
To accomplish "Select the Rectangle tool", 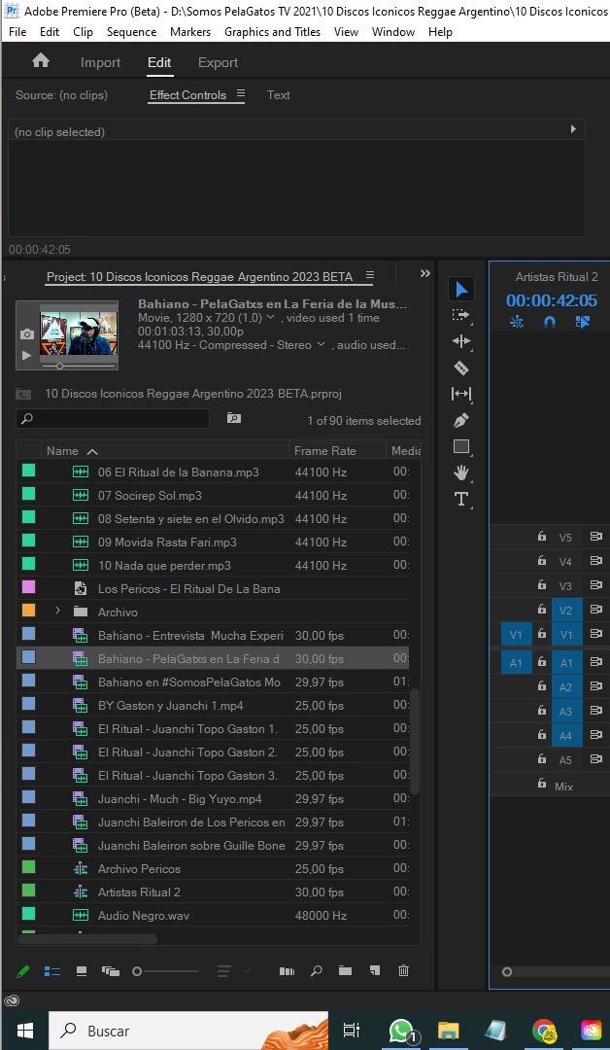I will [461, 446].
